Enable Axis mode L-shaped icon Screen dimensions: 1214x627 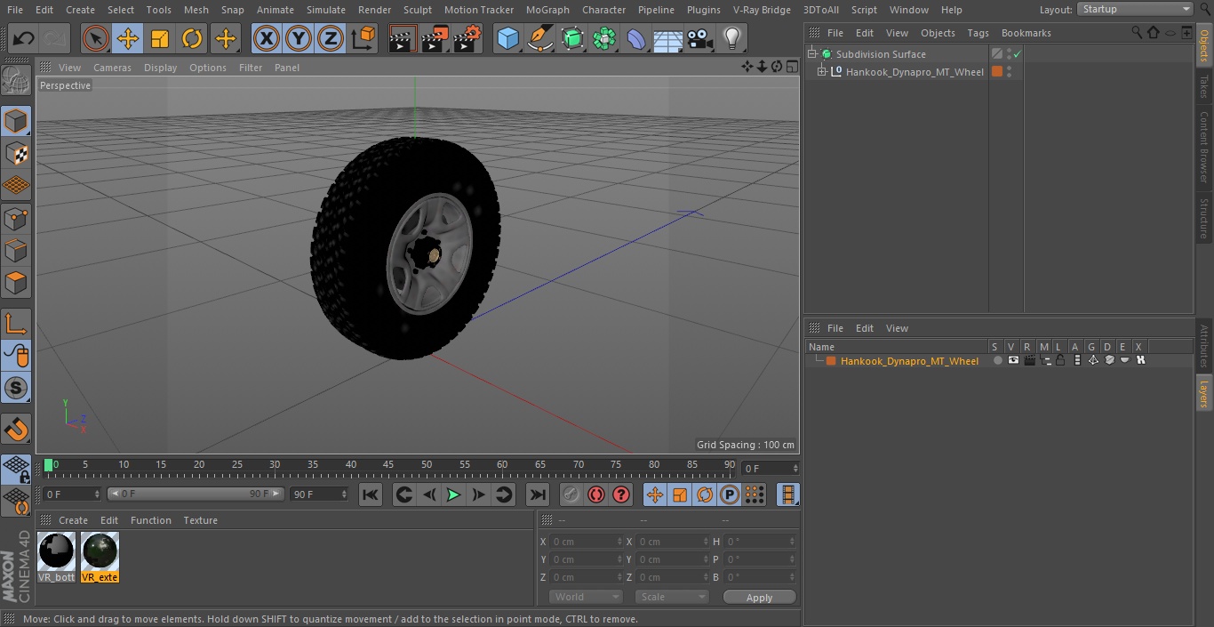point(17,323)
